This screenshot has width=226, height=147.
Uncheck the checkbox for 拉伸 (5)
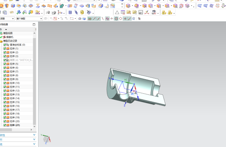click(5, 64)
